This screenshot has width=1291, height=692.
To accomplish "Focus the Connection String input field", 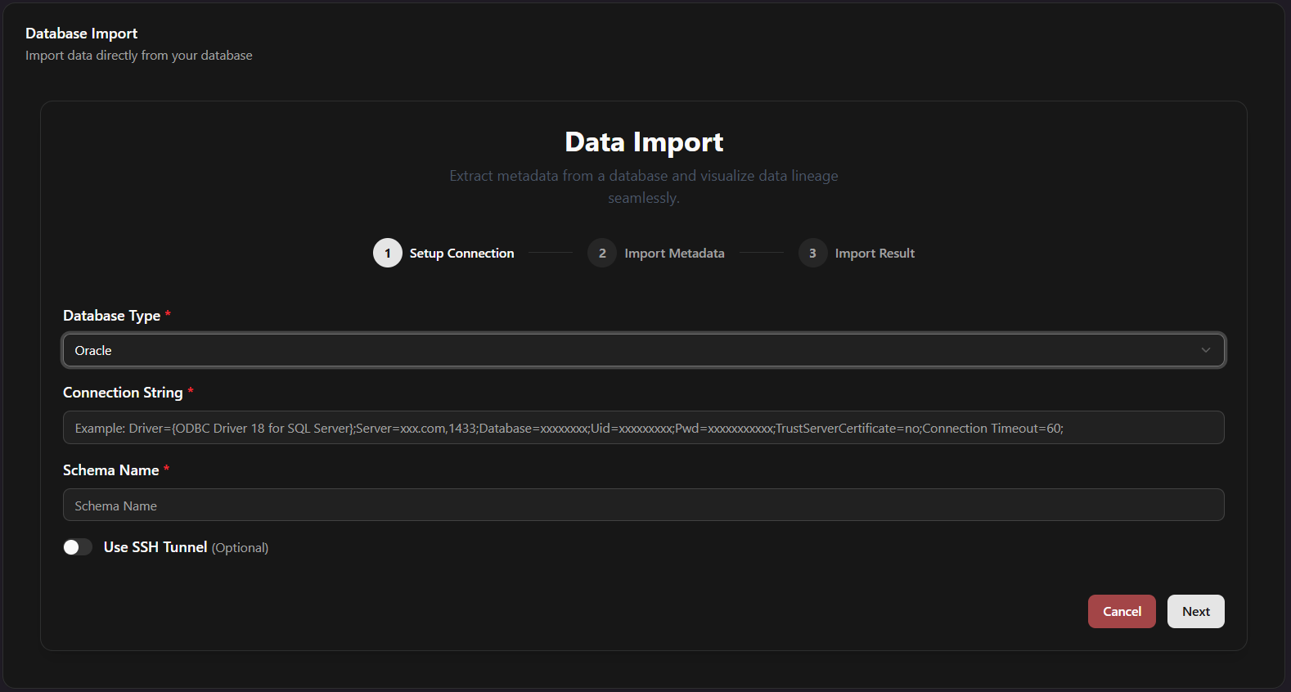I will 643,428.
